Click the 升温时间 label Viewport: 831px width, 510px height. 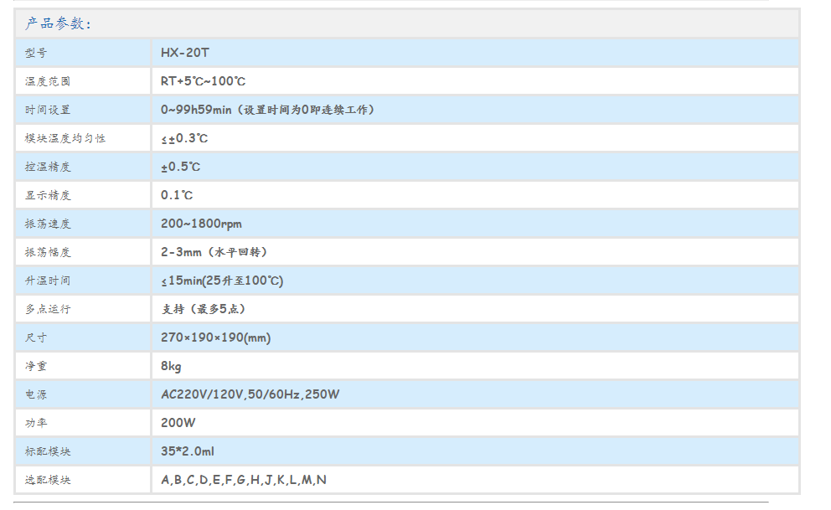pyautogui.click(x=47, y=281)
